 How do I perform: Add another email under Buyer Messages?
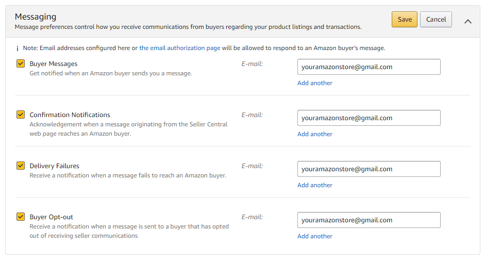tap(315, 83)
